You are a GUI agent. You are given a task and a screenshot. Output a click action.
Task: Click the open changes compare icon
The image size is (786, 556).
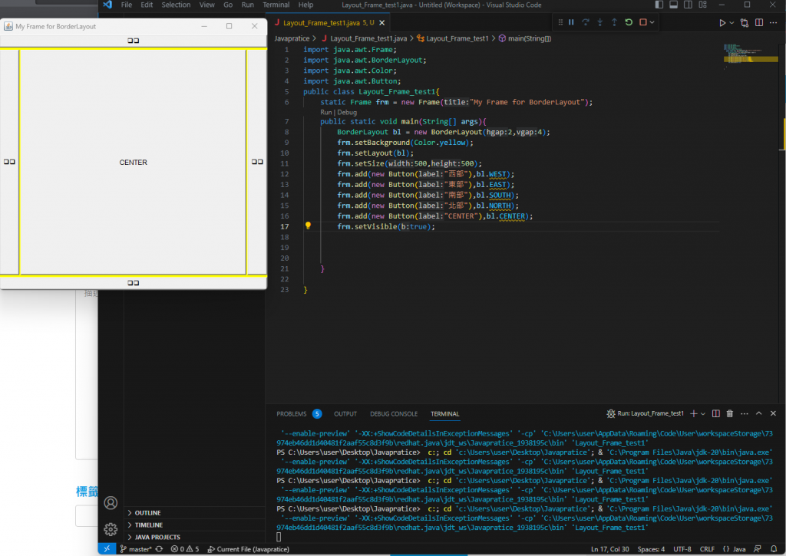coord(745,22)
